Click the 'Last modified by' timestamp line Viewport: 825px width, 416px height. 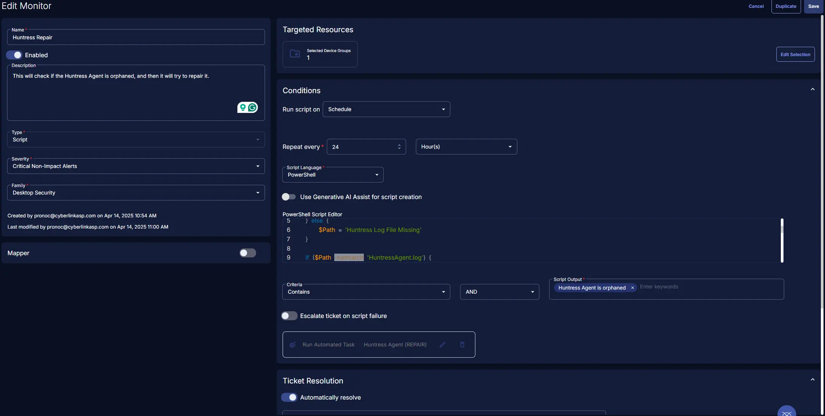point(88,227)
